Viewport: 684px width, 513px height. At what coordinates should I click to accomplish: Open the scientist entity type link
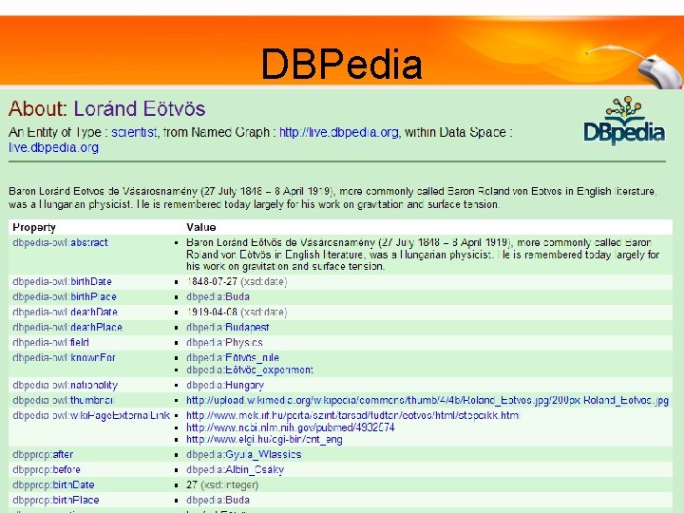[134, 132]
